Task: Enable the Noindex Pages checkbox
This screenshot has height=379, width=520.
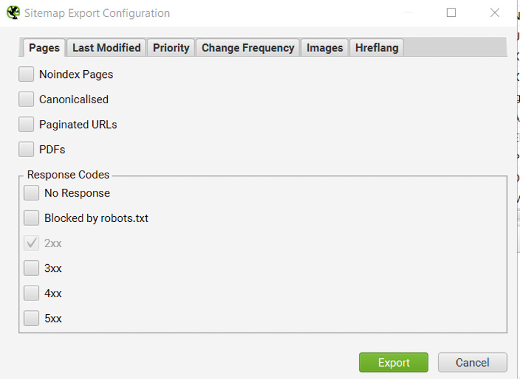Action: [x=26, y=74]
